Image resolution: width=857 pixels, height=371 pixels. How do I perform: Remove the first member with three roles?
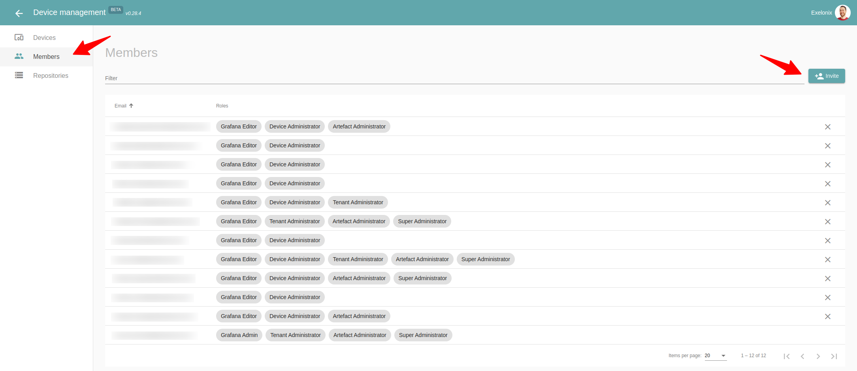tap(828, 127)
